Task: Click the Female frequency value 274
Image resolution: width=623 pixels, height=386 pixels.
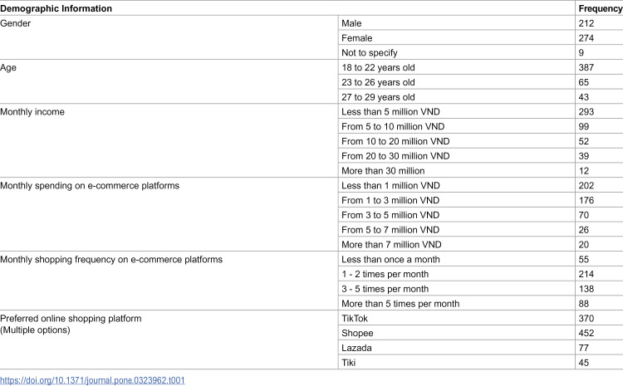Action: pos(586,37)
